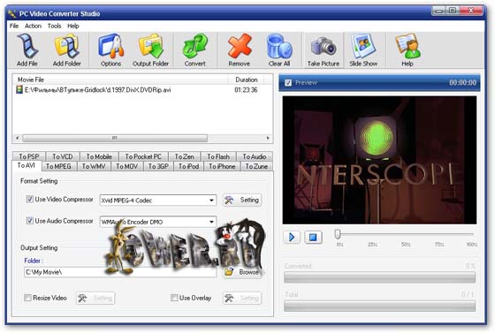Screen dimensions: 495x333
Task: Expand the Xvid MPEG-4 Codec dropdown
Action: click(x=211, y=201)
